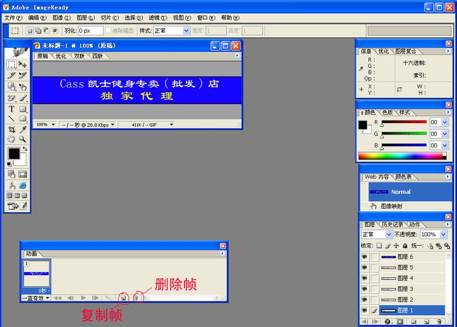Select the Hand tool
Image resolution: width=457 pixels, height=327 pixels.
(x=11, y=139)
